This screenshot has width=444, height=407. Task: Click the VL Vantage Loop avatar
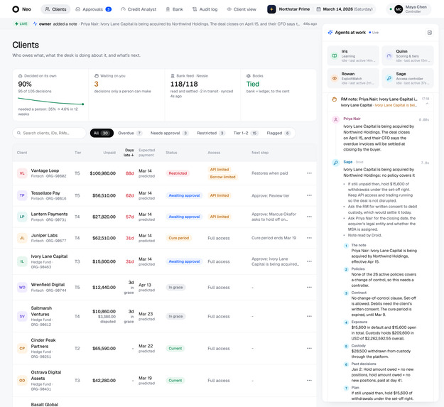click(x=22, y=173)
